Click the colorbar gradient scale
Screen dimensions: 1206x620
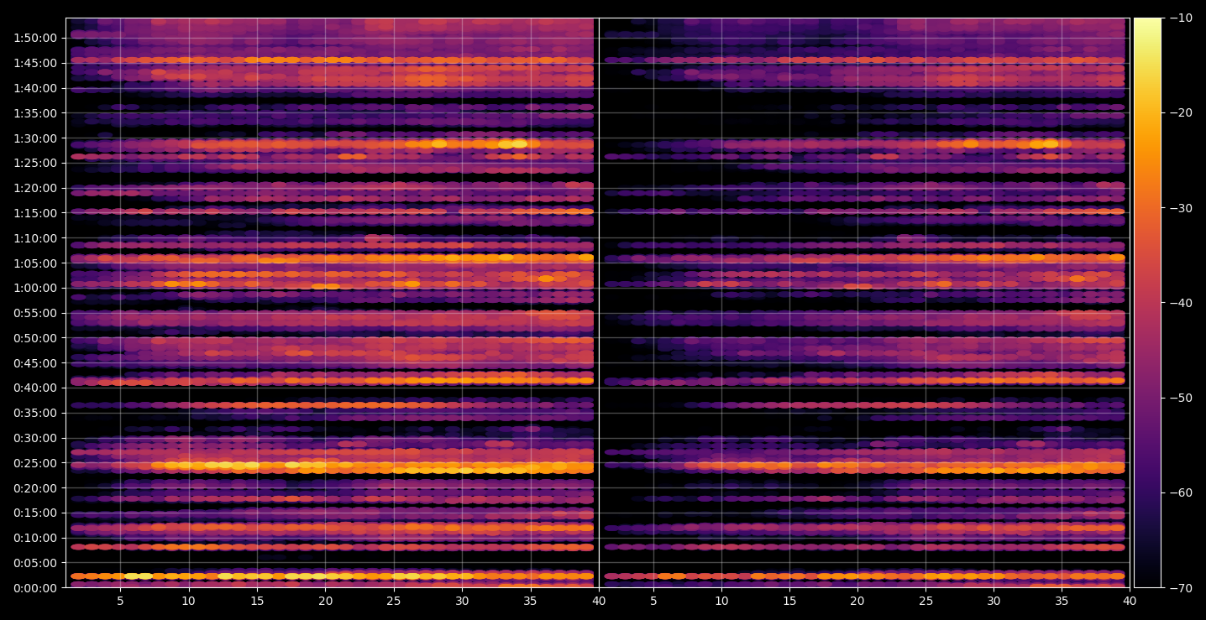point(1147,303)
